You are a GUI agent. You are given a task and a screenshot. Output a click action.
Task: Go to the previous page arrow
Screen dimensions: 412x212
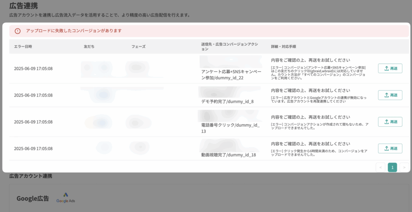tap(380, 168)
